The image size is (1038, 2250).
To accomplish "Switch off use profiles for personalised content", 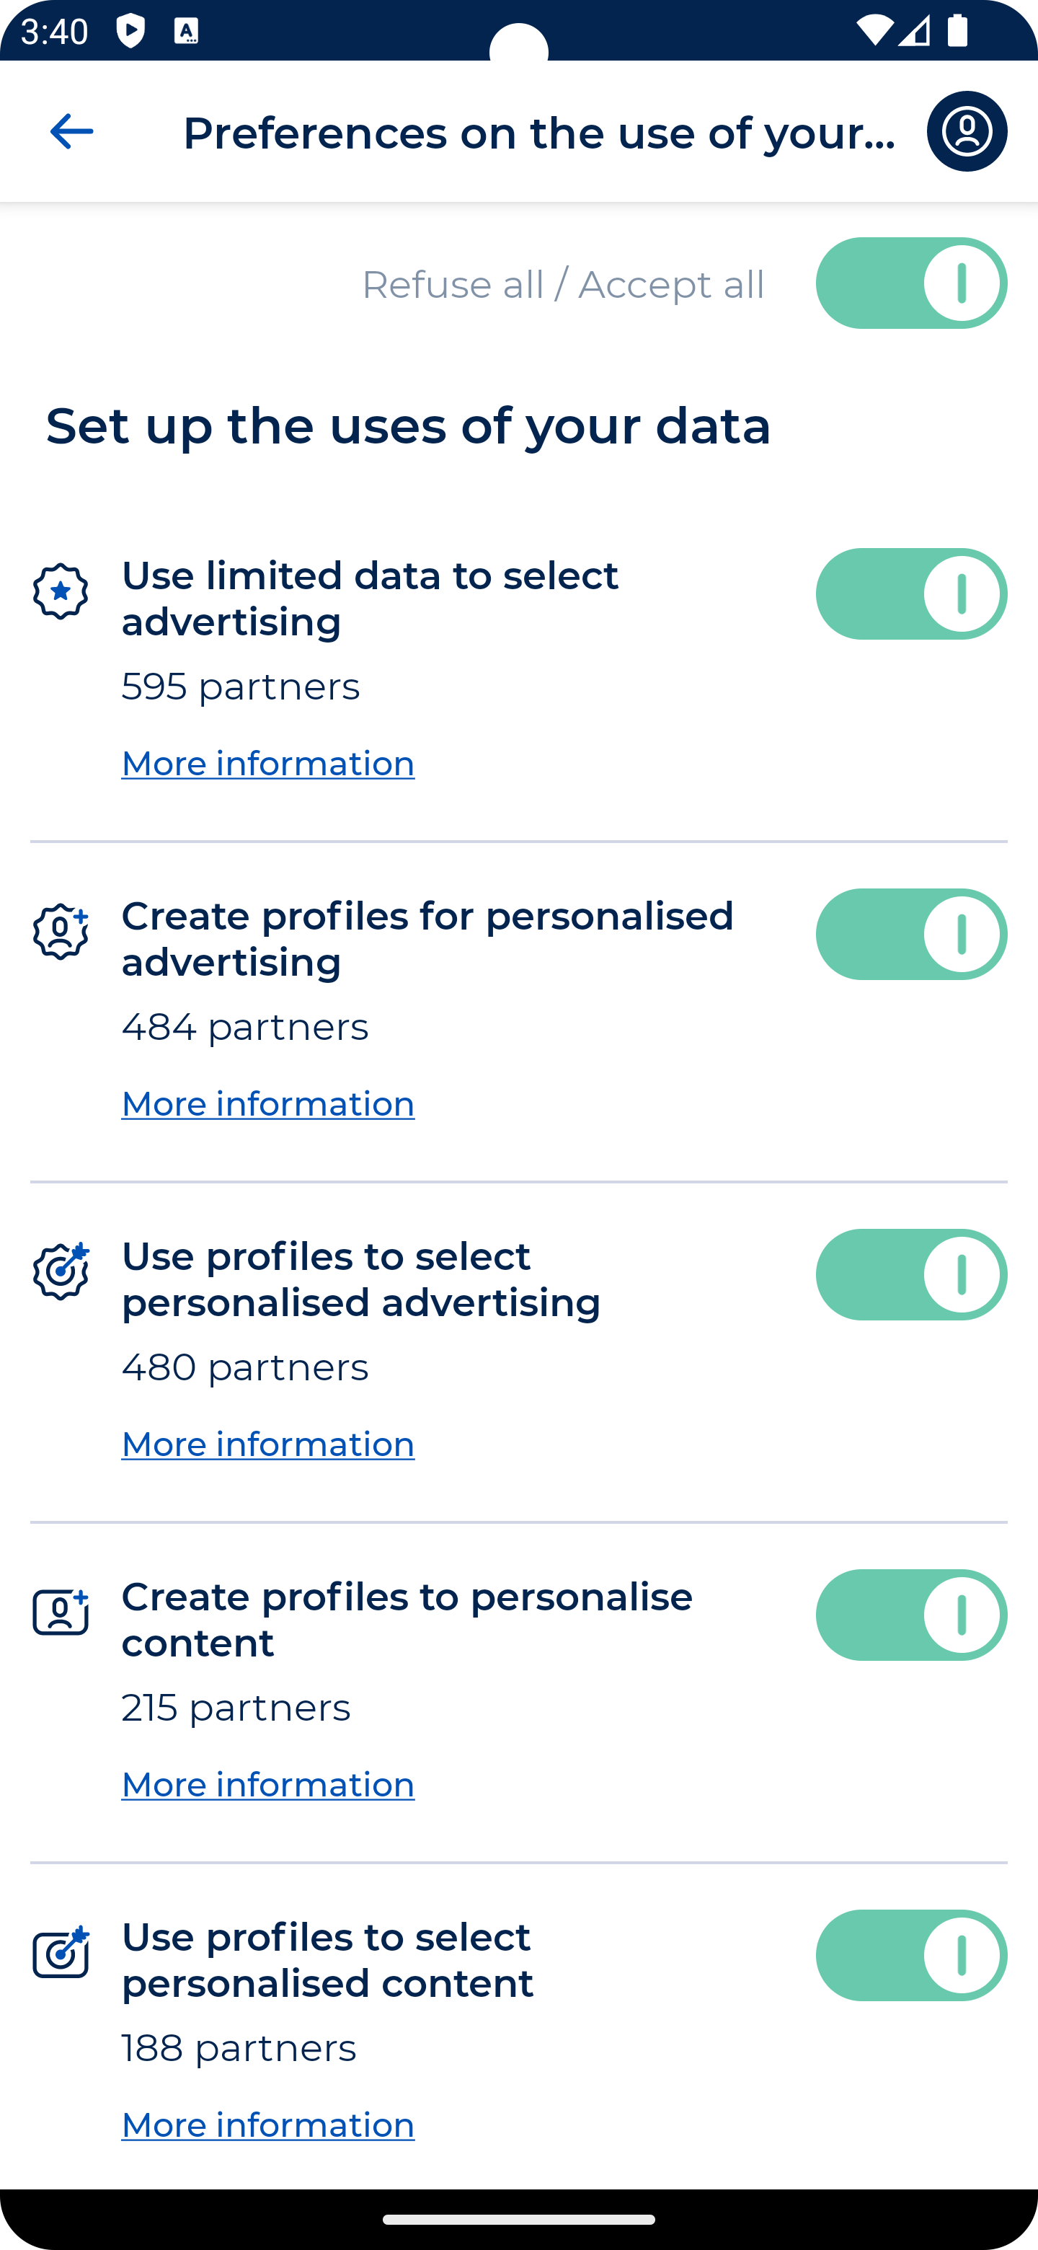I will [x=910, y=1955].
